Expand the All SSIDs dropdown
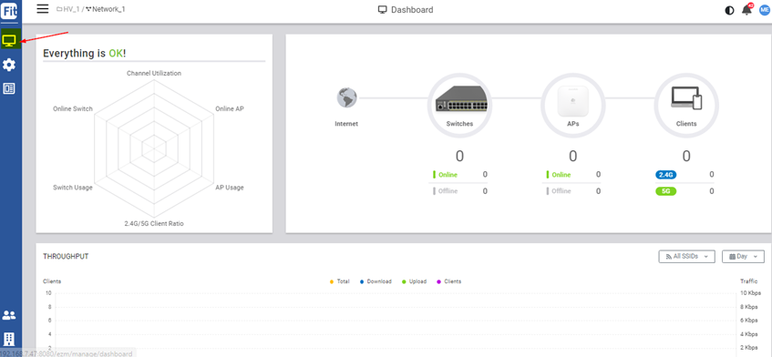 686,256
